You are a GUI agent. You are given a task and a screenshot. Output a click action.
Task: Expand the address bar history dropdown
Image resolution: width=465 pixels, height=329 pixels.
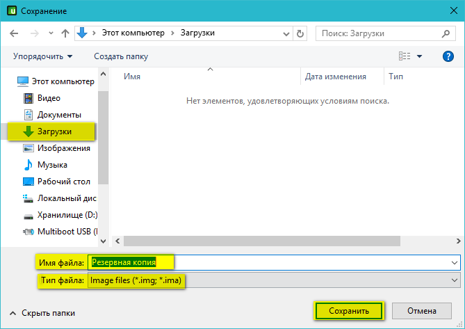[286, 33]
